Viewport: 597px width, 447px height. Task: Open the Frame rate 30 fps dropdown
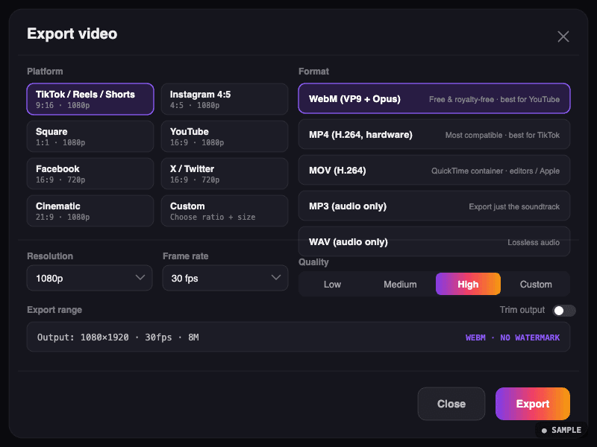(x=225, y=278)
